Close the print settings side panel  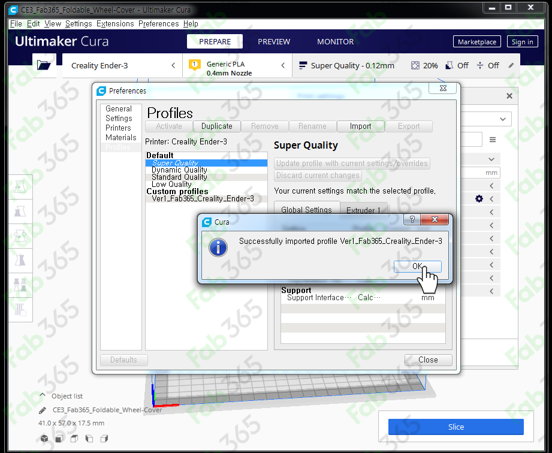[509, 96]
